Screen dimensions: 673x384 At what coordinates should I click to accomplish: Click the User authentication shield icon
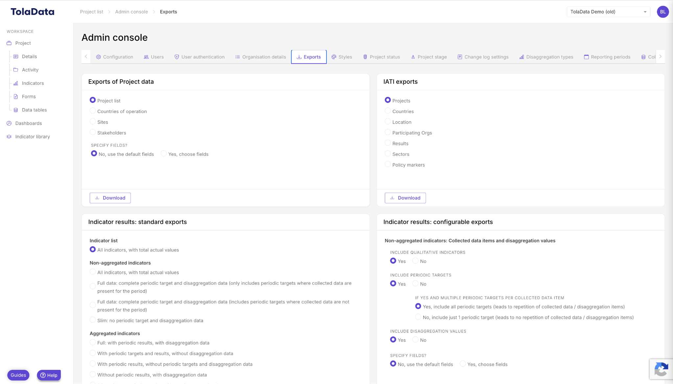pyautogui.click(x=177, y=57)
